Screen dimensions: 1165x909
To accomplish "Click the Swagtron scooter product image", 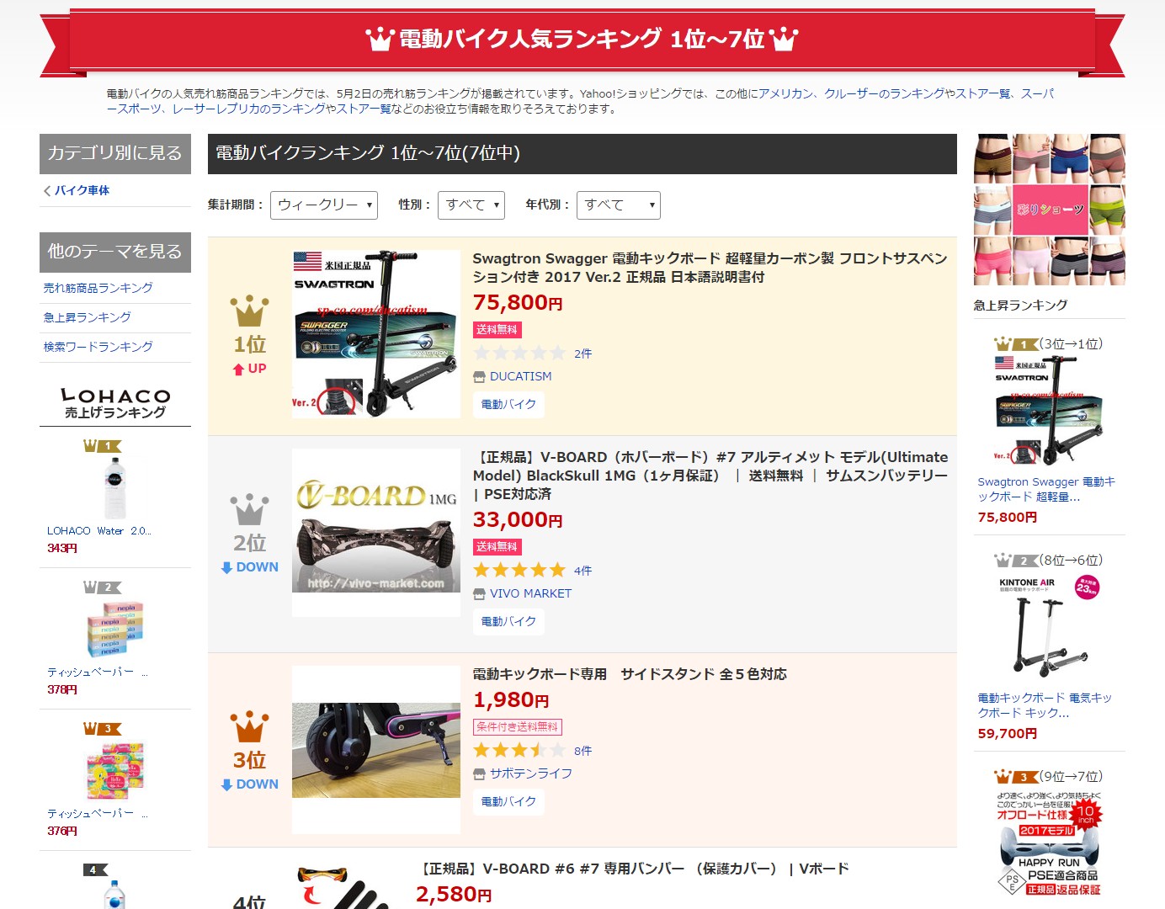I will (376, 334).
